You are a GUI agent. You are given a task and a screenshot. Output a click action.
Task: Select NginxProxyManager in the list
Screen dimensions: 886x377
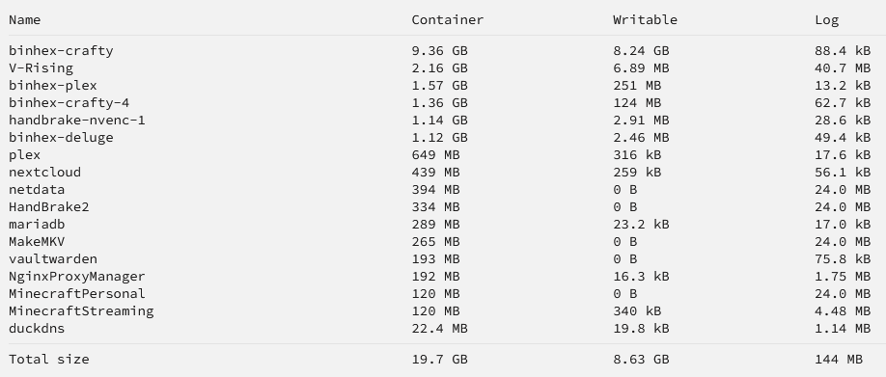[77, 277]
